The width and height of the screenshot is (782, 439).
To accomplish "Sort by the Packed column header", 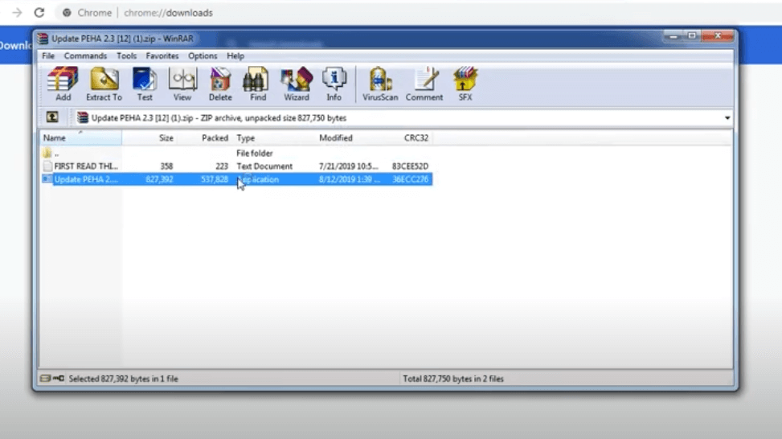I will click(x=204, y=137).
